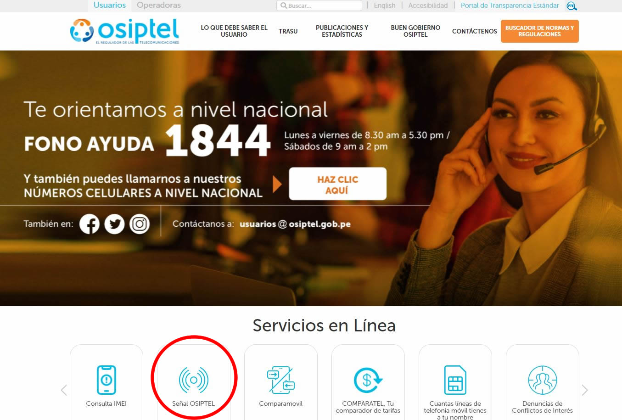Viewport: 622px width, 420px height.
Task: Show next services with the right arrow
Action: 584,390
